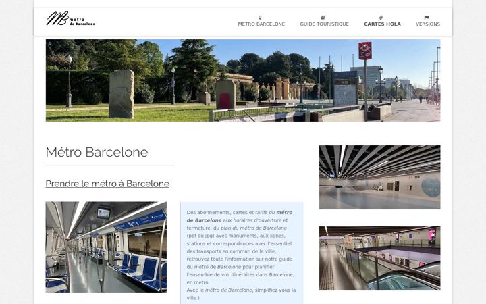The width and height of the screenshot is (486, 304).
Task: Click the park panorama banner image
Action: (x=243, y=80)
